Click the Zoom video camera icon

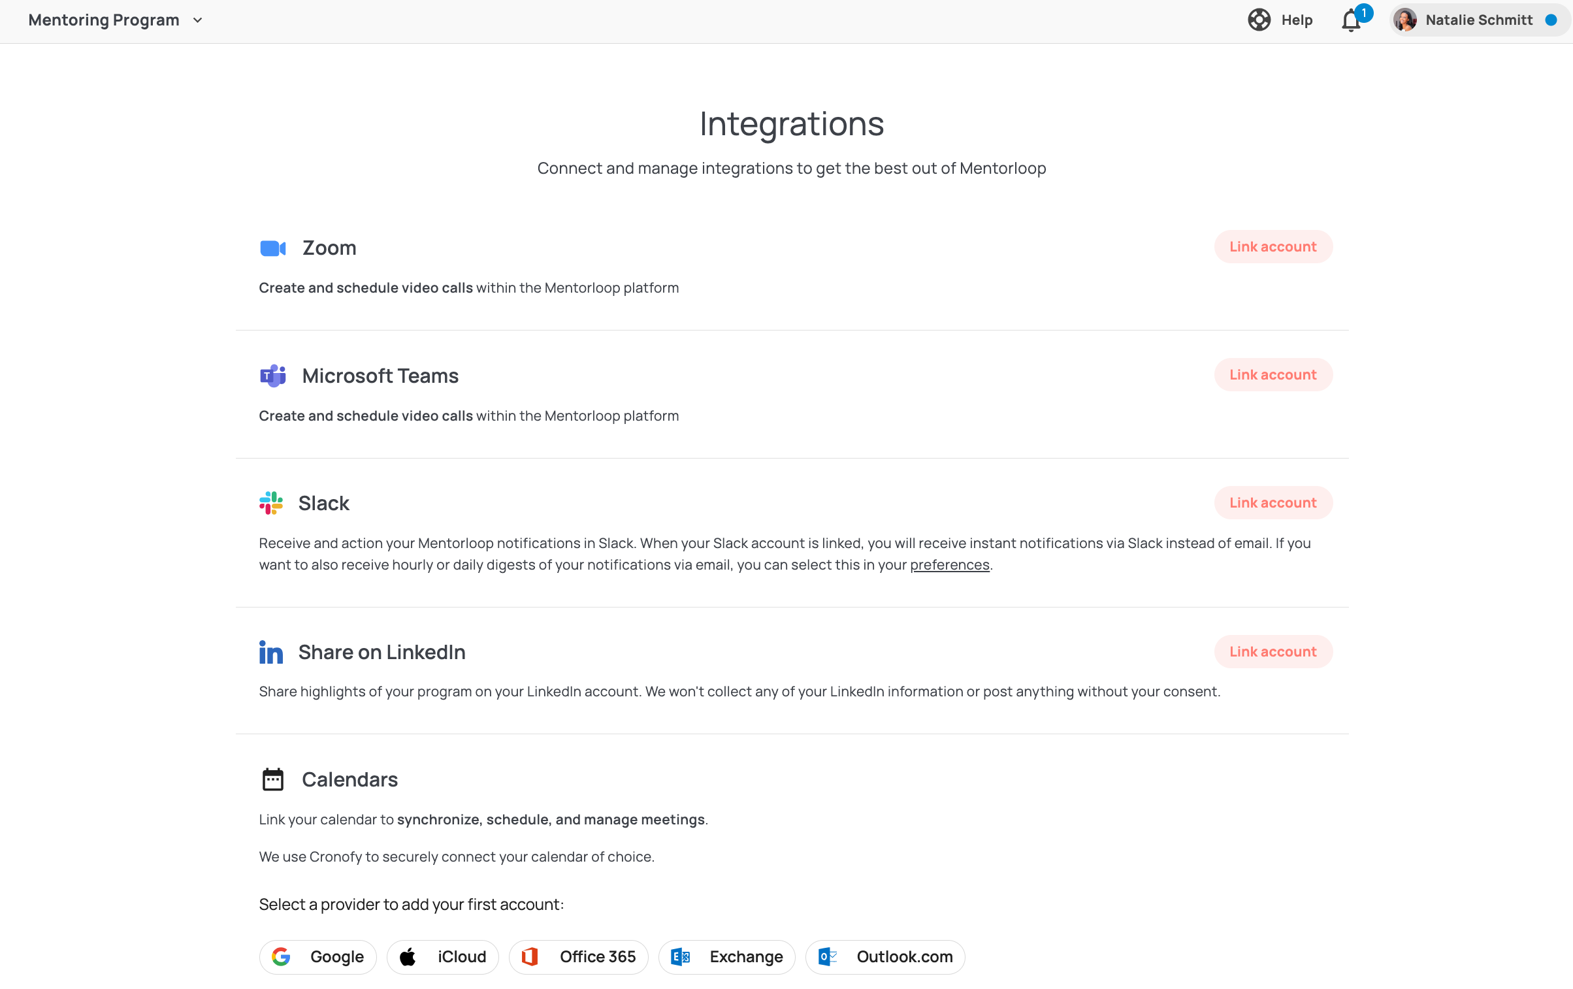tap(272, 248)
